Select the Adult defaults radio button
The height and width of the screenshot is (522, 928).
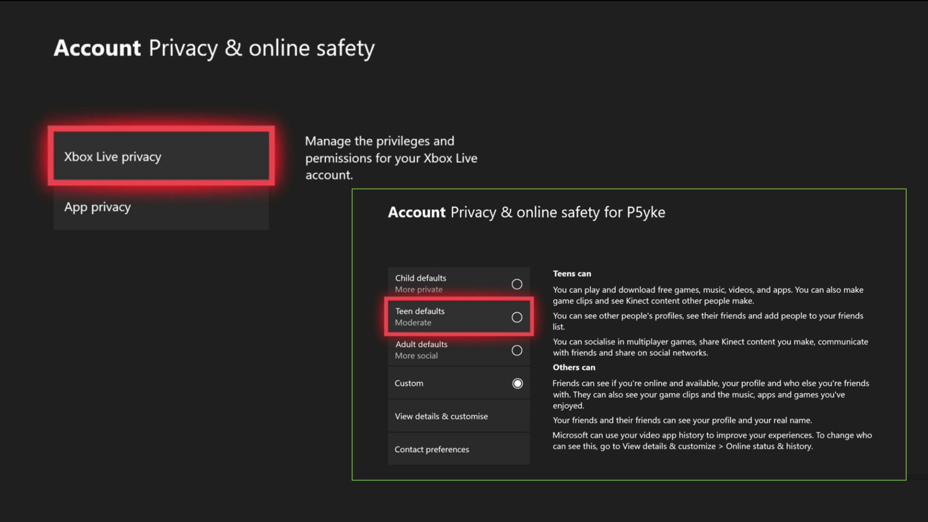(517, 350)
